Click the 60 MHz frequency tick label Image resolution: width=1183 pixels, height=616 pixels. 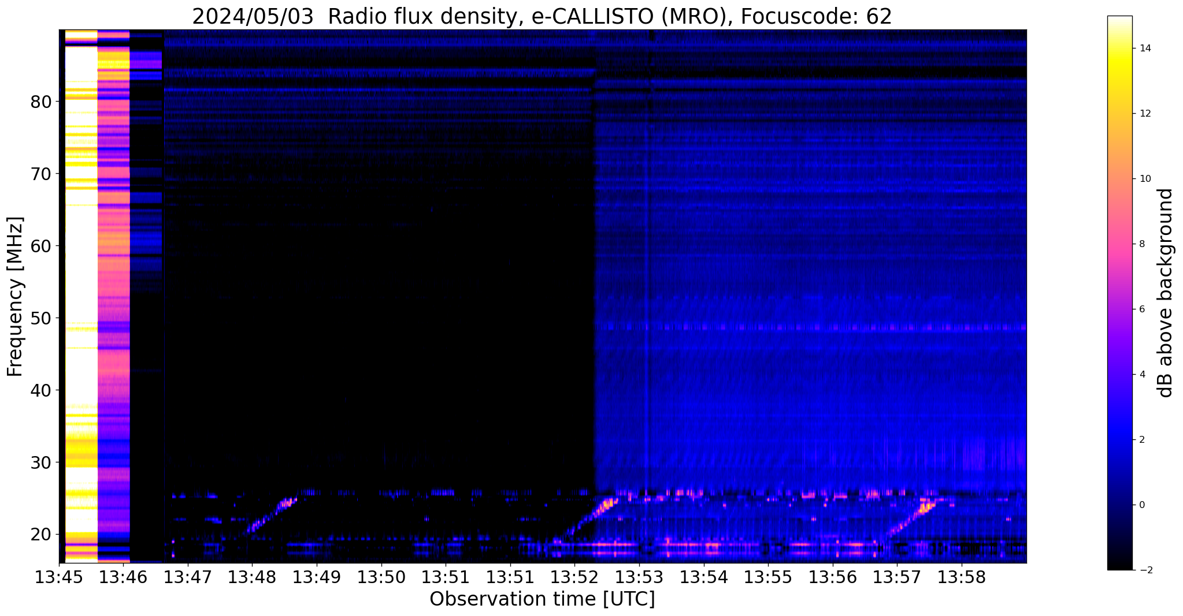pyautogui.click(x=41, y=246)
